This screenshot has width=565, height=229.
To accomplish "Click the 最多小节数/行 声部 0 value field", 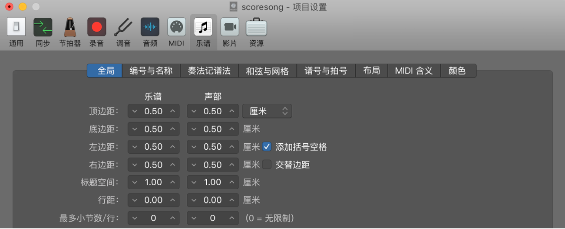I will [213, 218].
